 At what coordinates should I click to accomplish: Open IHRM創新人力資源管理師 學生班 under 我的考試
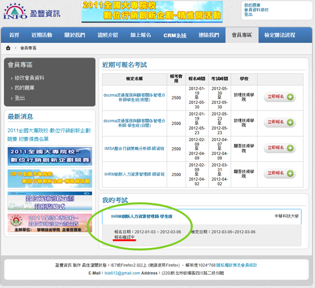(x=142, y=217)
